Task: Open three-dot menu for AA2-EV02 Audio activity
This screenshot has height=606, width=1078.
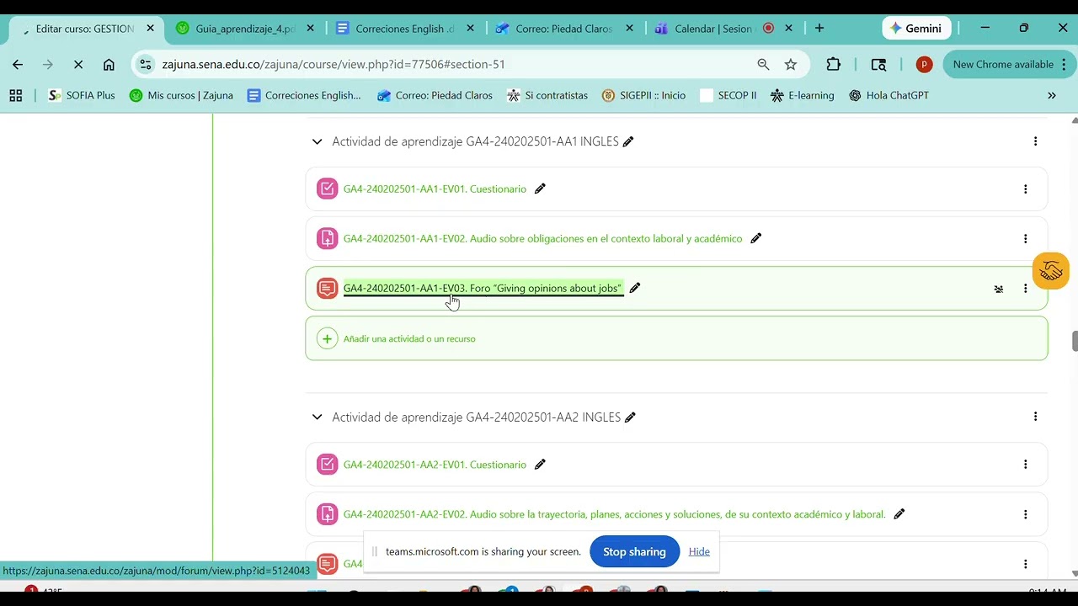Action: (1025, 514)
